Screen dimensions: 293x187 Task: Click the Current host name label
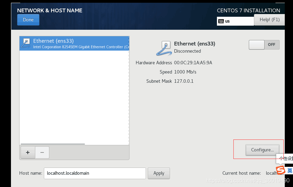(242, 173)
